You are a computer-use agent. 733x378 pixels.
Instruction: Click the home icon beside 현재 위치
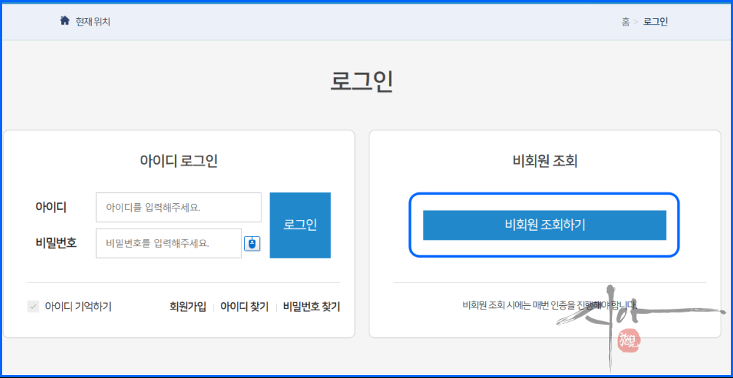click(65, 20)
